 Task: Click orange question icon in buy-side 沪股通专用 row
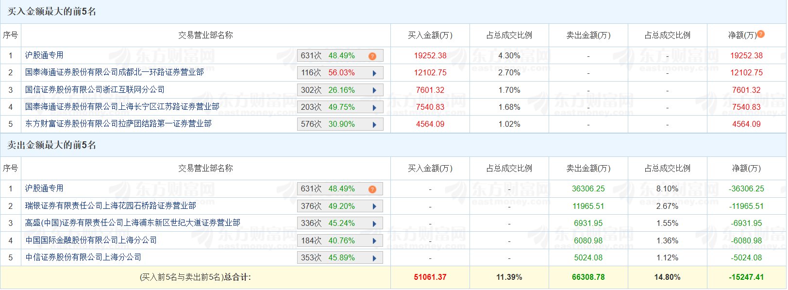(372, 56)
